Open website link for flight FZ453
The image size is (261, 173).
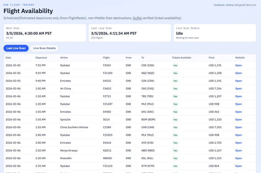[238, 65]
